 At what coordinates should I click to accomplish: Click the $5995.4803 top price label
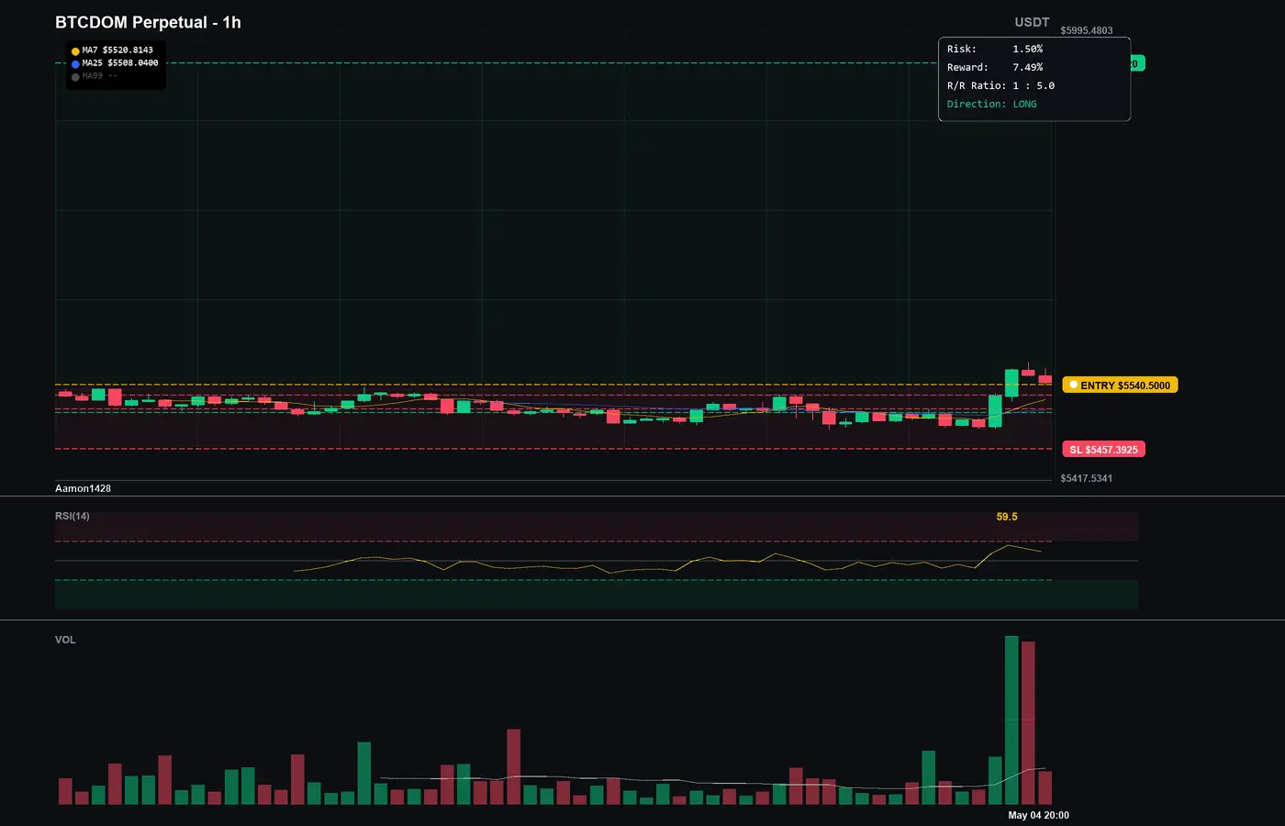1087,30
